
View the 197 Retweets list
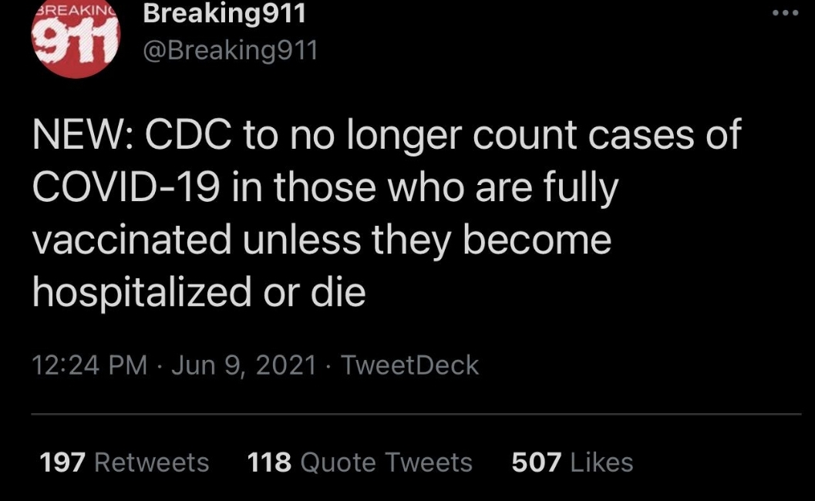click(x=124, y=462)
